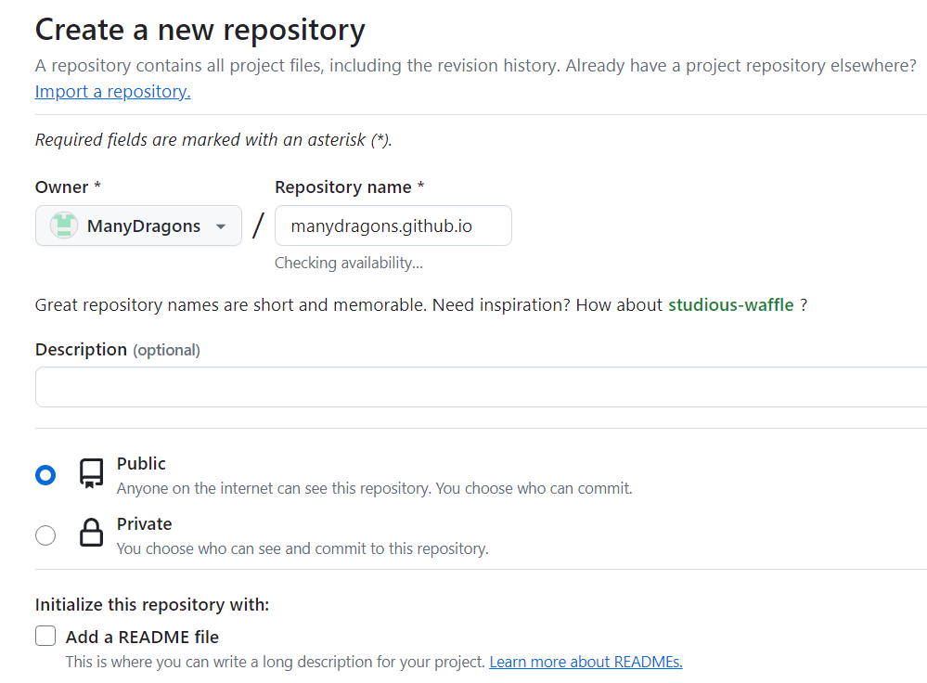Use the studious-waffle name suggestion
Viewport: 927px width, 683px height.
point(730,304)
